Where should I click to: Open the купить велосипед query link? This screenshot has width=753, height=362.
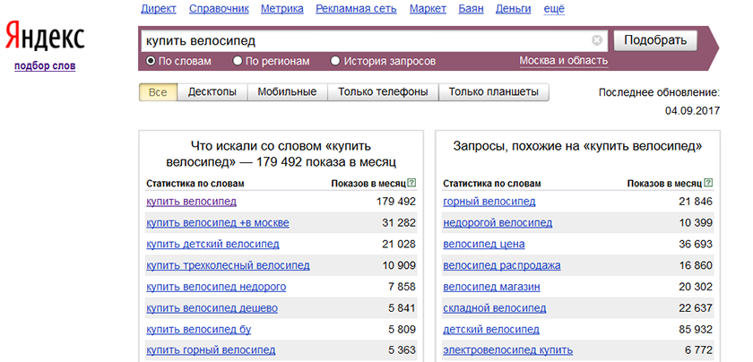pyautogui.click(x=191, y=202)
